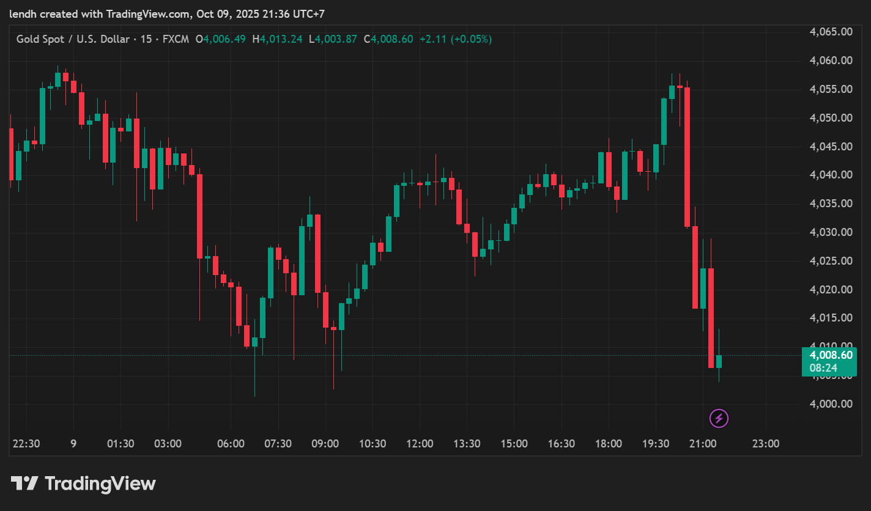The height and width of the screenshot is (511, 871).
Task: Open the TradingView wordmark link
Action: (100, 484)
